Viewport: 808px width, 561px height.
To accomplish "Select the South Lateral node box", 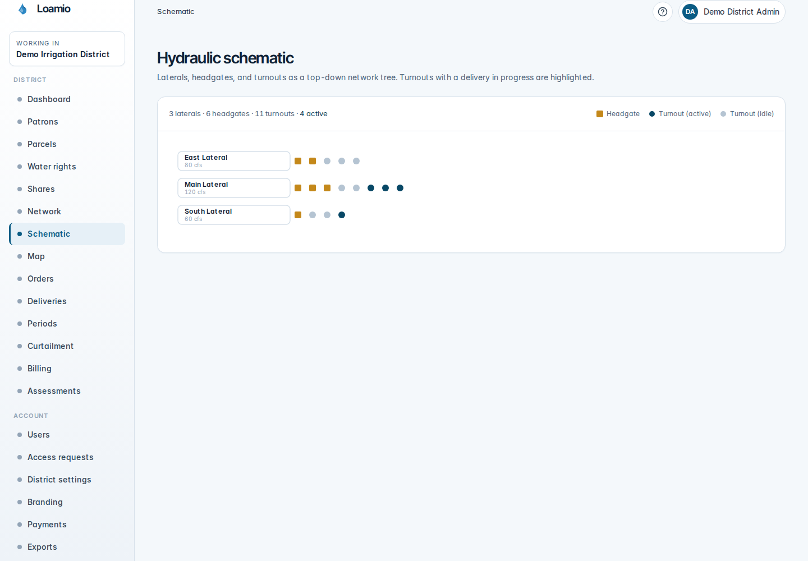I will [x=234, y=215].
